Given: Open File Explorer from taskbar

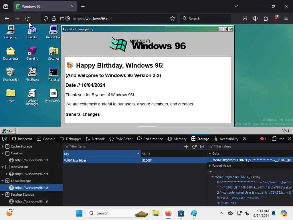Looking at the screenshot, I should [x=156, y=213].
